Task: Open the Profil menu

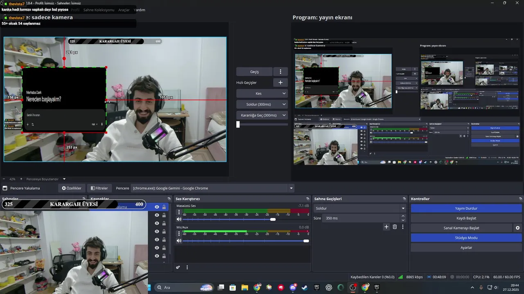Action: [75, 10]
